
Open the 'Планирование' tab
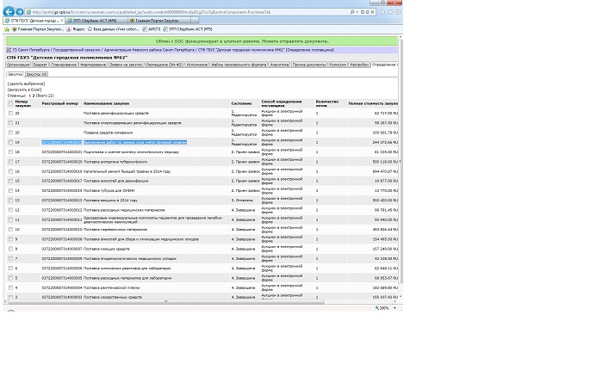(x=64, y=65)
